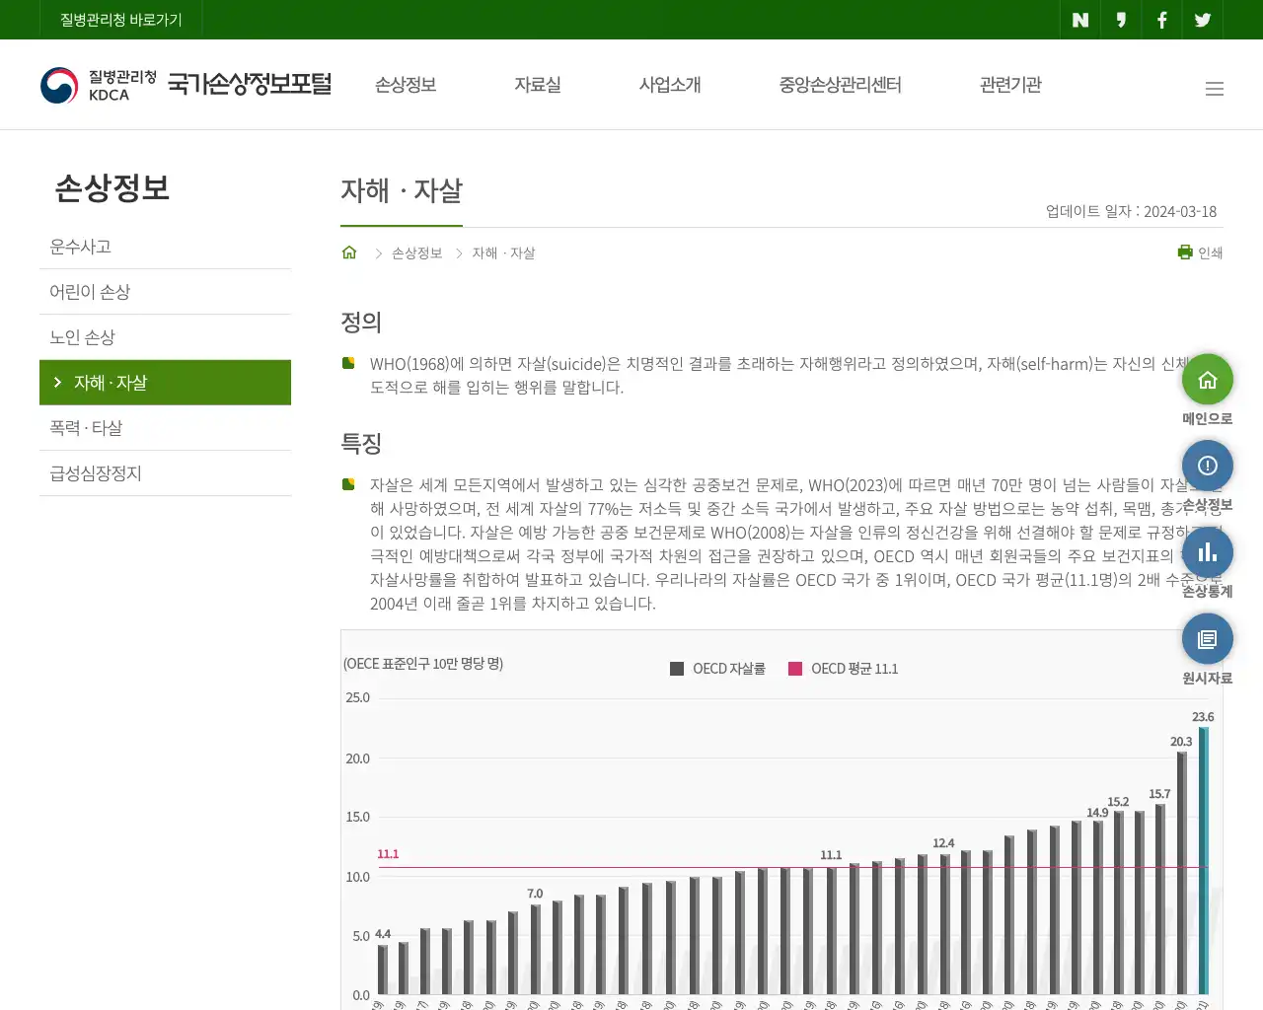Click the (OECE 표준인구 10만 명당 명) chart label

click(x=423, y=664)
